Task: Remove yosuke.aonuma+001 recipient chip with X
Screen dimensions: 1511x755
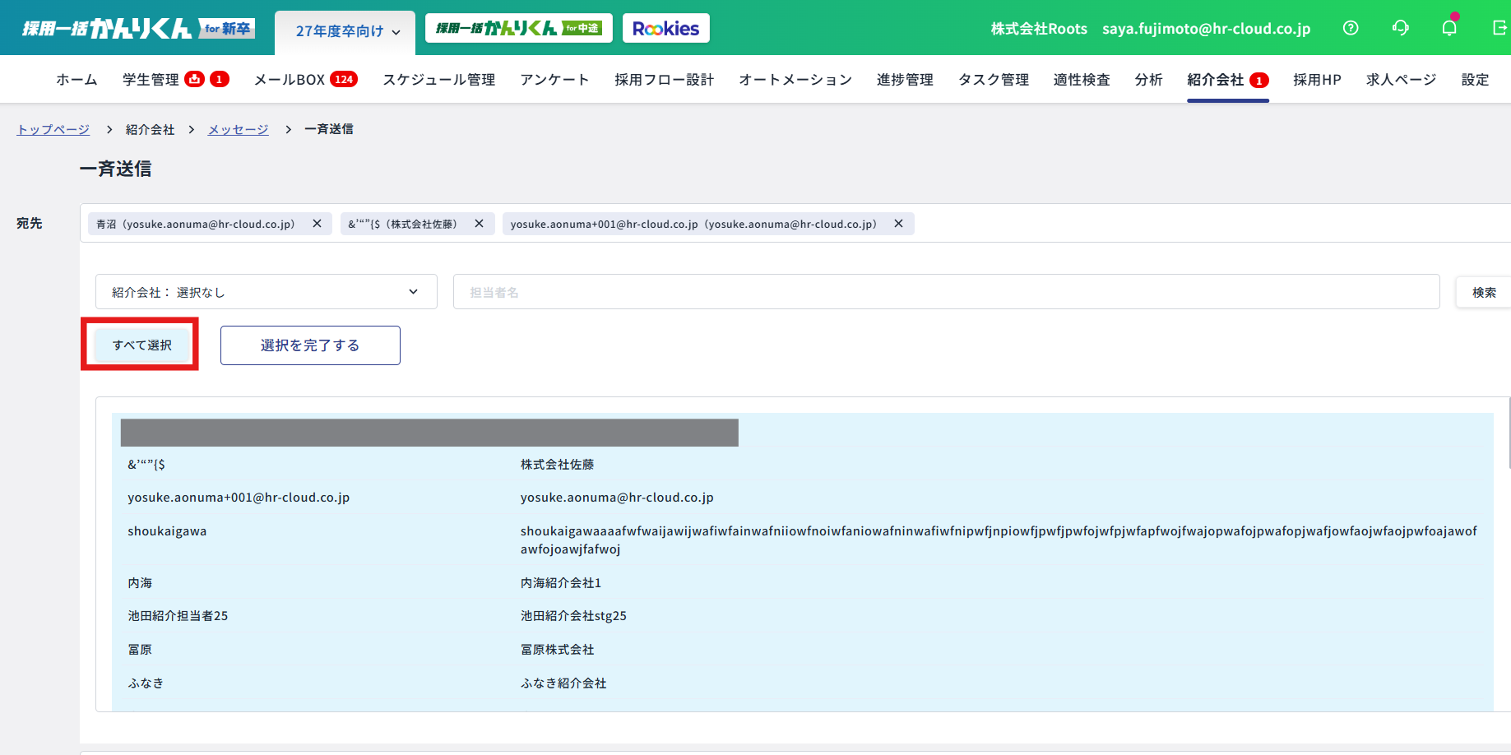Action: pos(898,224)
